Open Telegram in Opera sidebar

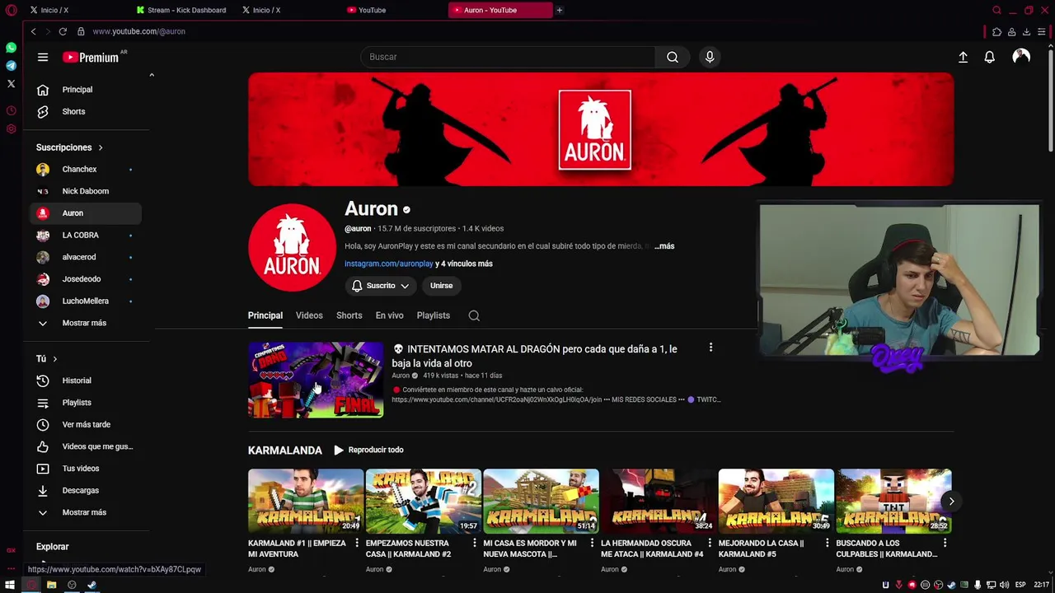pyautogui.click(x=11, y=66)
